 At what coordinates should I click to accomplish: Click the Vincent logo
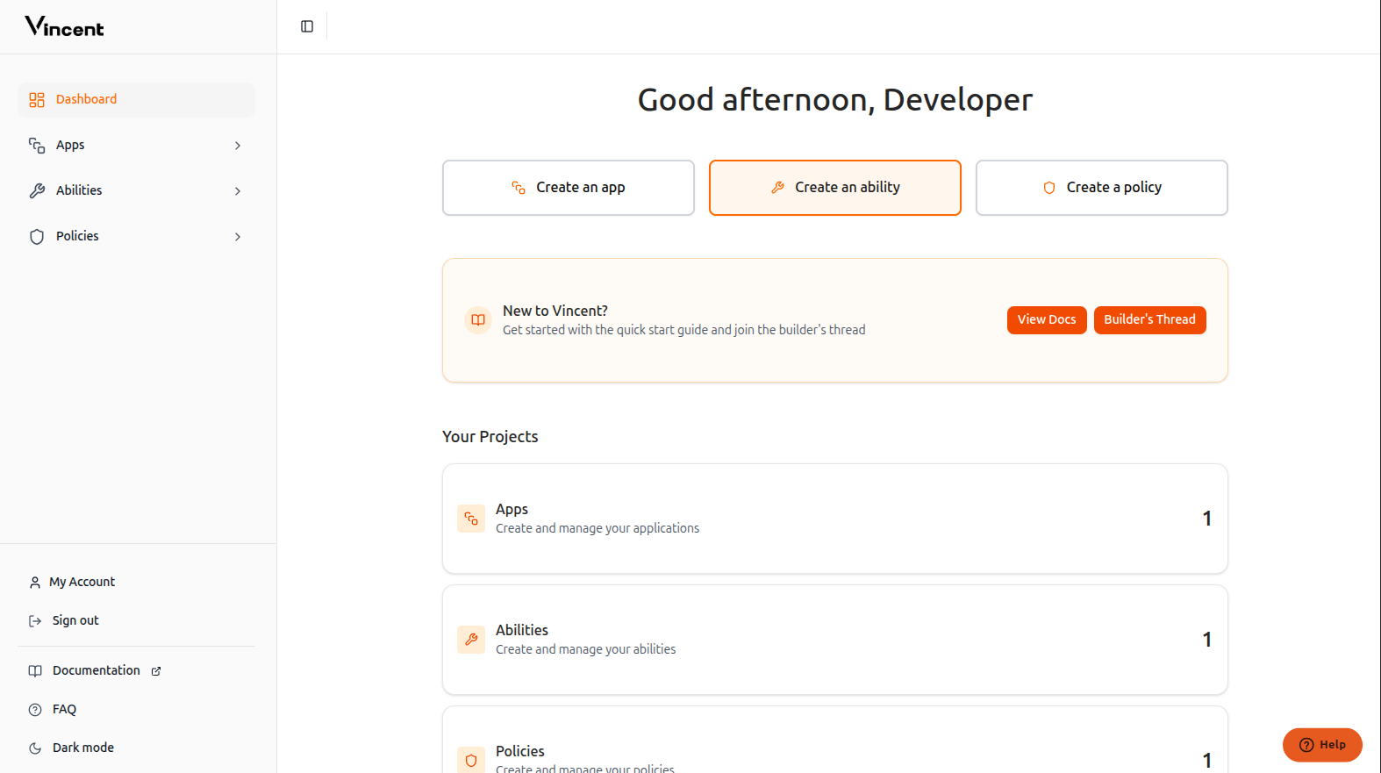point(64,26)
